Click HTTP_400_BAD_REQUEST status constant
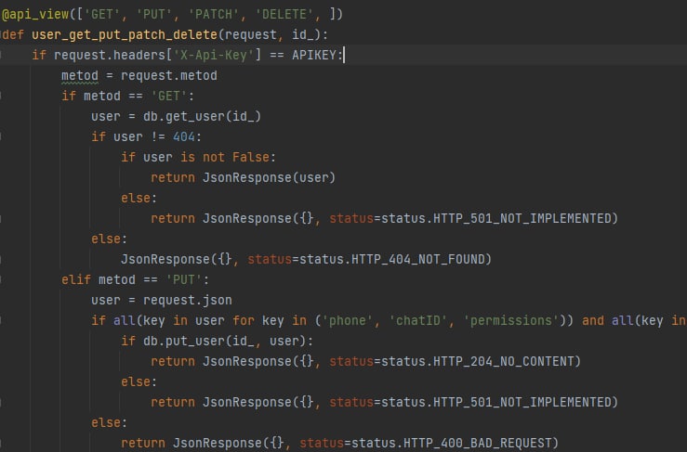687x452 pixels. pos(477,443)
